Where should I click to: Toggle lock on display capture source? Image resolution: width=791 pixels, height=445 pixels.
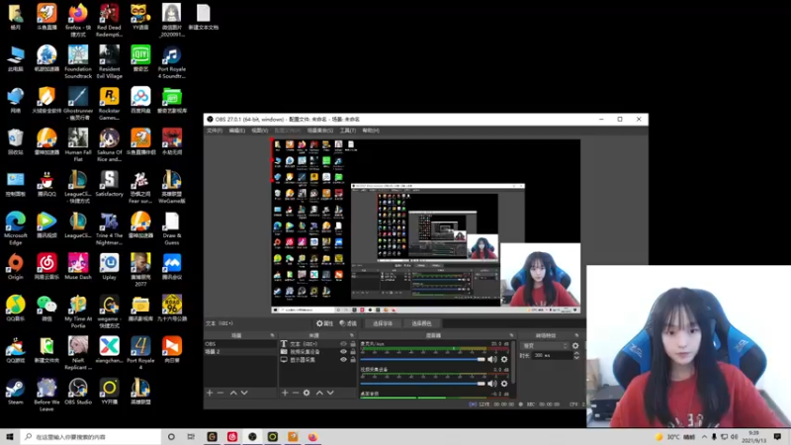tap(353, 360)
